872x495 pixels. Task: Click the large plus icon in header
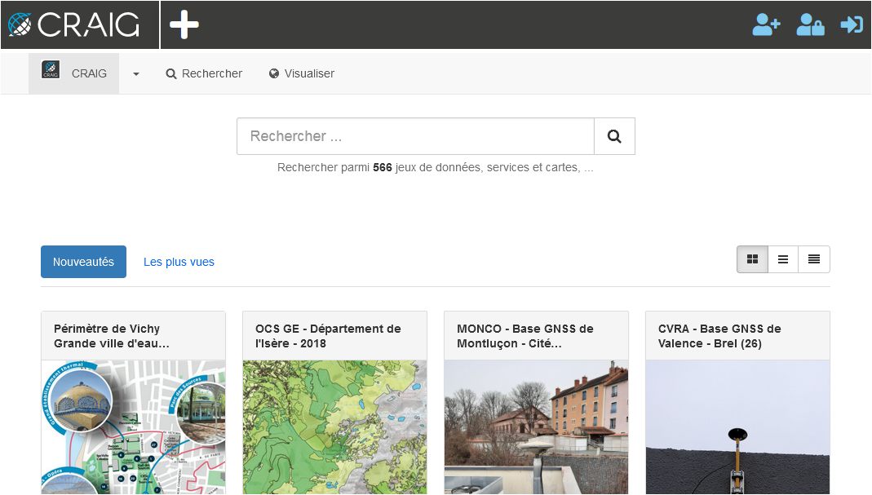click(x=184, y=25)
